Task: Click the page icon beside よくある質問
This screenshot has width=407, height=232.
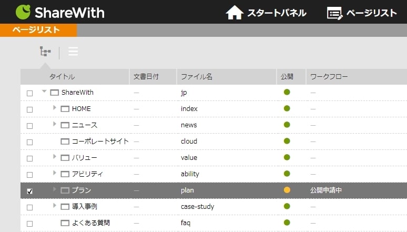Action: point(65,223)
